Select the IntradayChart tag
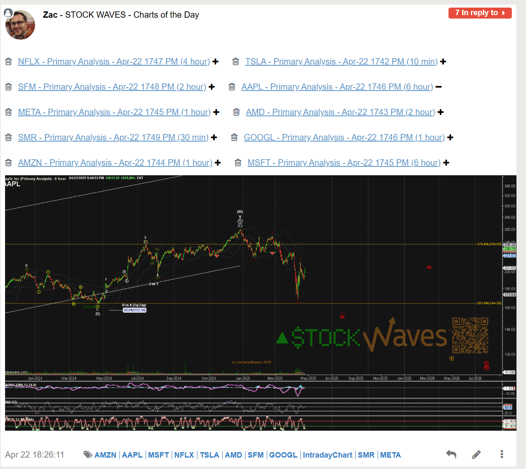 pos(327,455)
